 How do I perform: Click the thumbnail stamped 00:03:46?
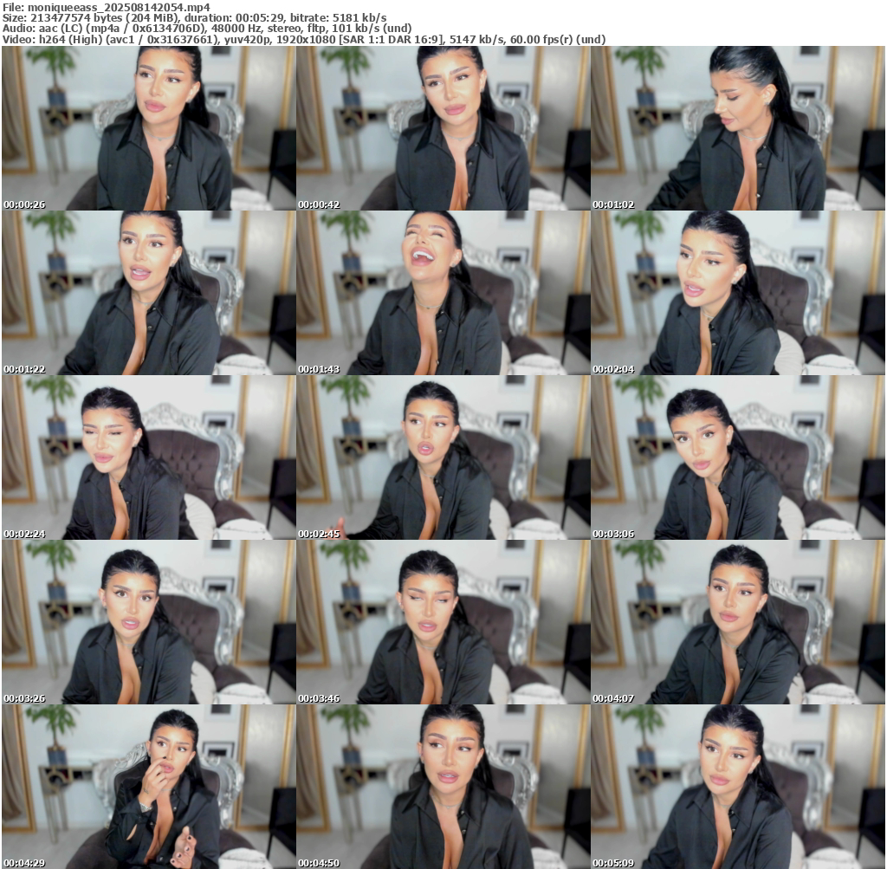(x=443, y=622)
